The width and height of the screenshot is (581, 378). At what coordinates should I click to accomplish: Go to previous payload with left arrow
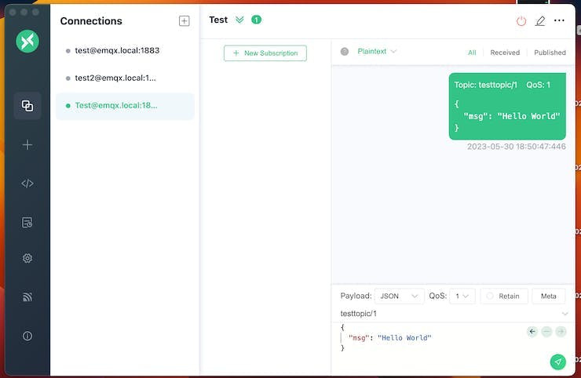pos(532,332)
